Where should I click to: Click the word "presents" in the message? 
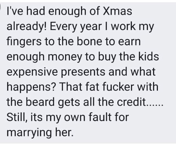[x=83, y=72]
